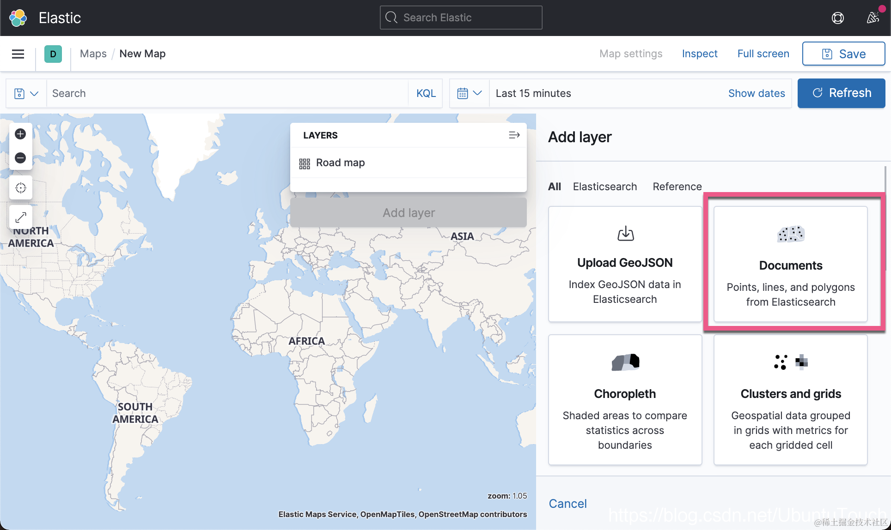Switch to the Reference tab

click(677, 187)
